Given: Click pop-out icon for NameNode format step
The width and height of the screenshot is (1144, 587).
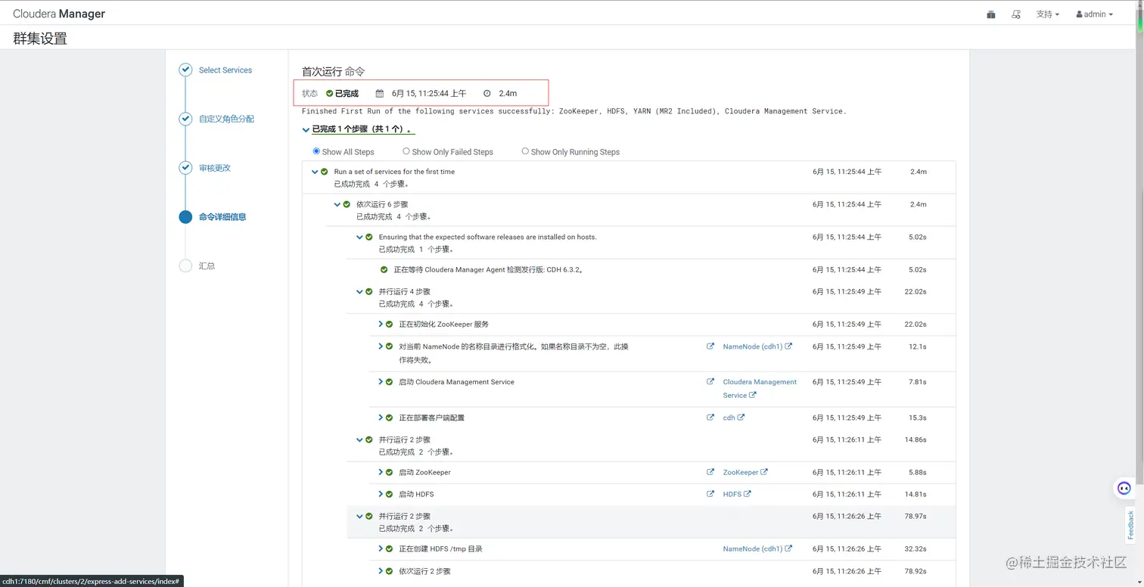Looking at the screenshot, I should coord(710,346).
